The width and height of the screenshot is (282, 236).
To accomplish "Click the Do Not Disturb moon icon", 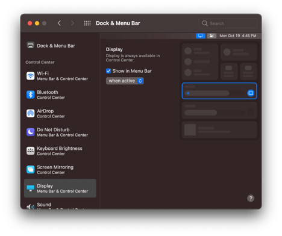I will (x=31, y=132).
